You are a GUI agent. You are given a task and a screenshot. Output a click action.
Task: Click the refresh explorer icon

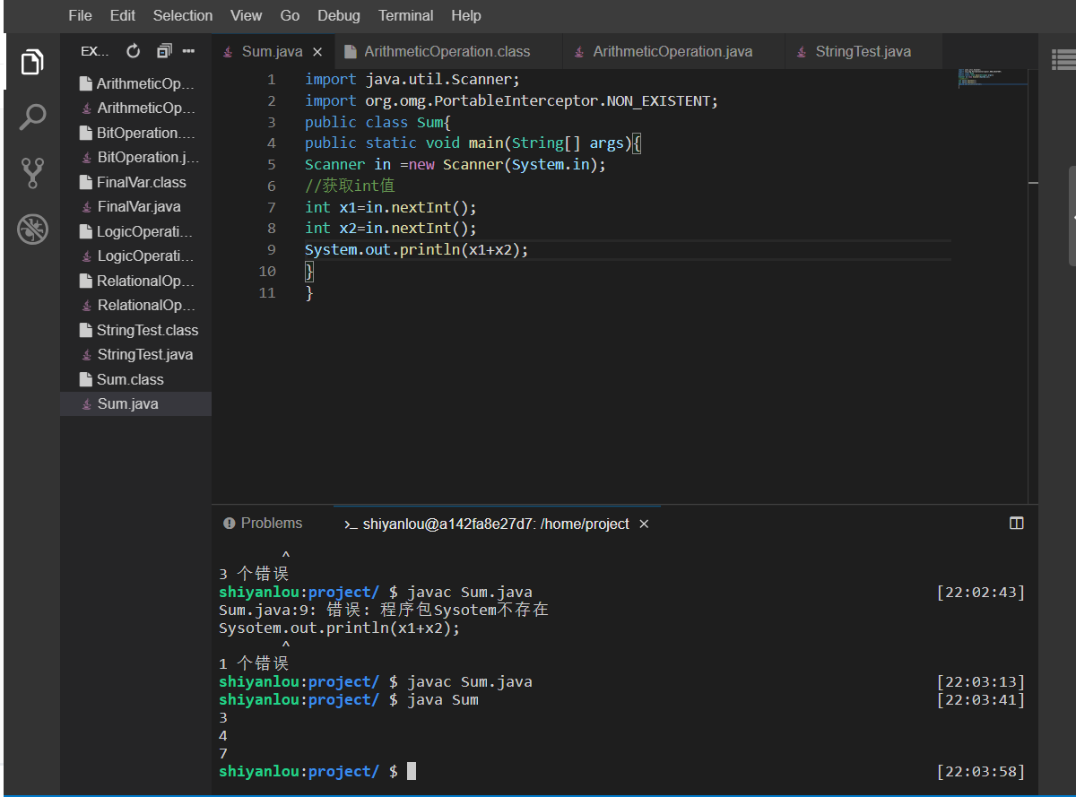click(134, 51)
